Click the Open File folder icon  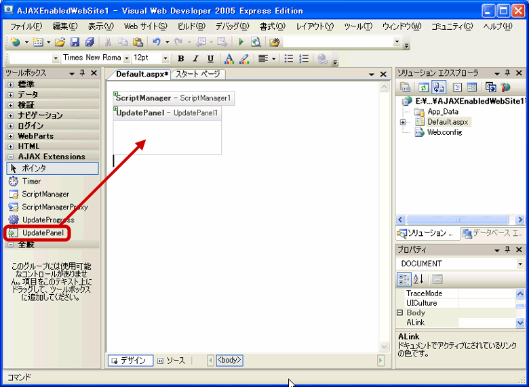pos(60,42)
